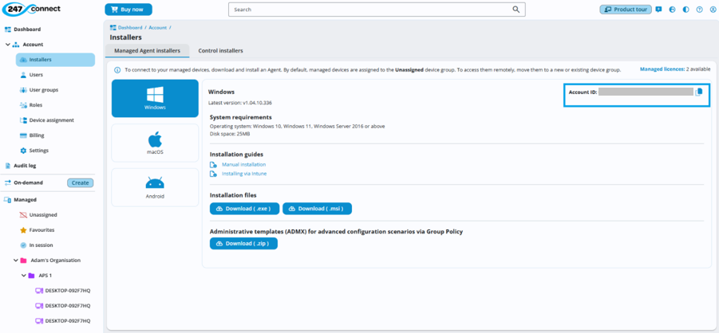
Task: Click the magnifier icon in search box
Action: pos(516,9)
